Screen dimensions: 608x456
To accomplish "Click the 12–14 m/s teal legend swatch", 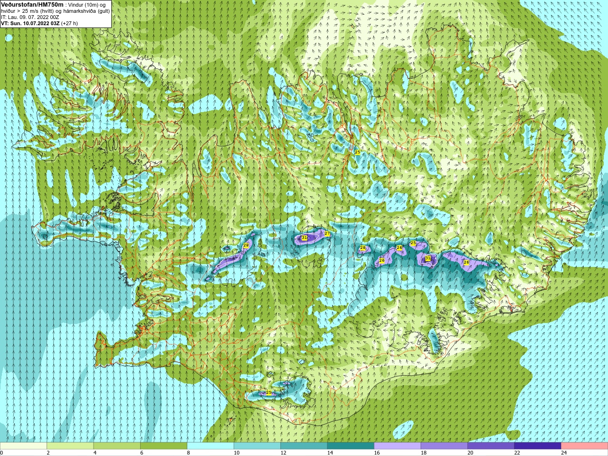I will point(304,446).
